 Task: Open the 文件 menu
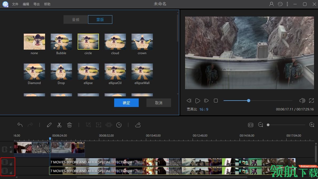[15, 4]
